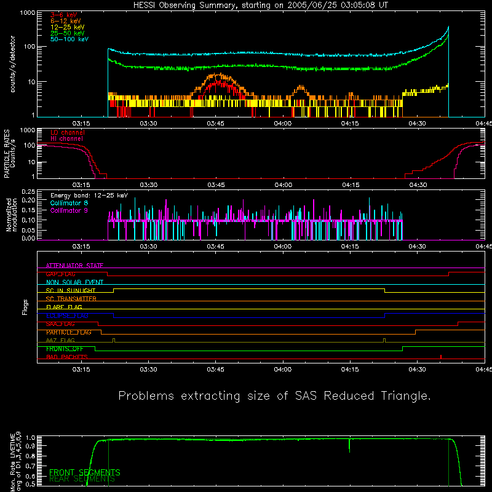Image resolution: width=492 pixels, height=492 pixels.
Task: Click the Energy band: 12-25 keV label
Action: pos(89,196)
